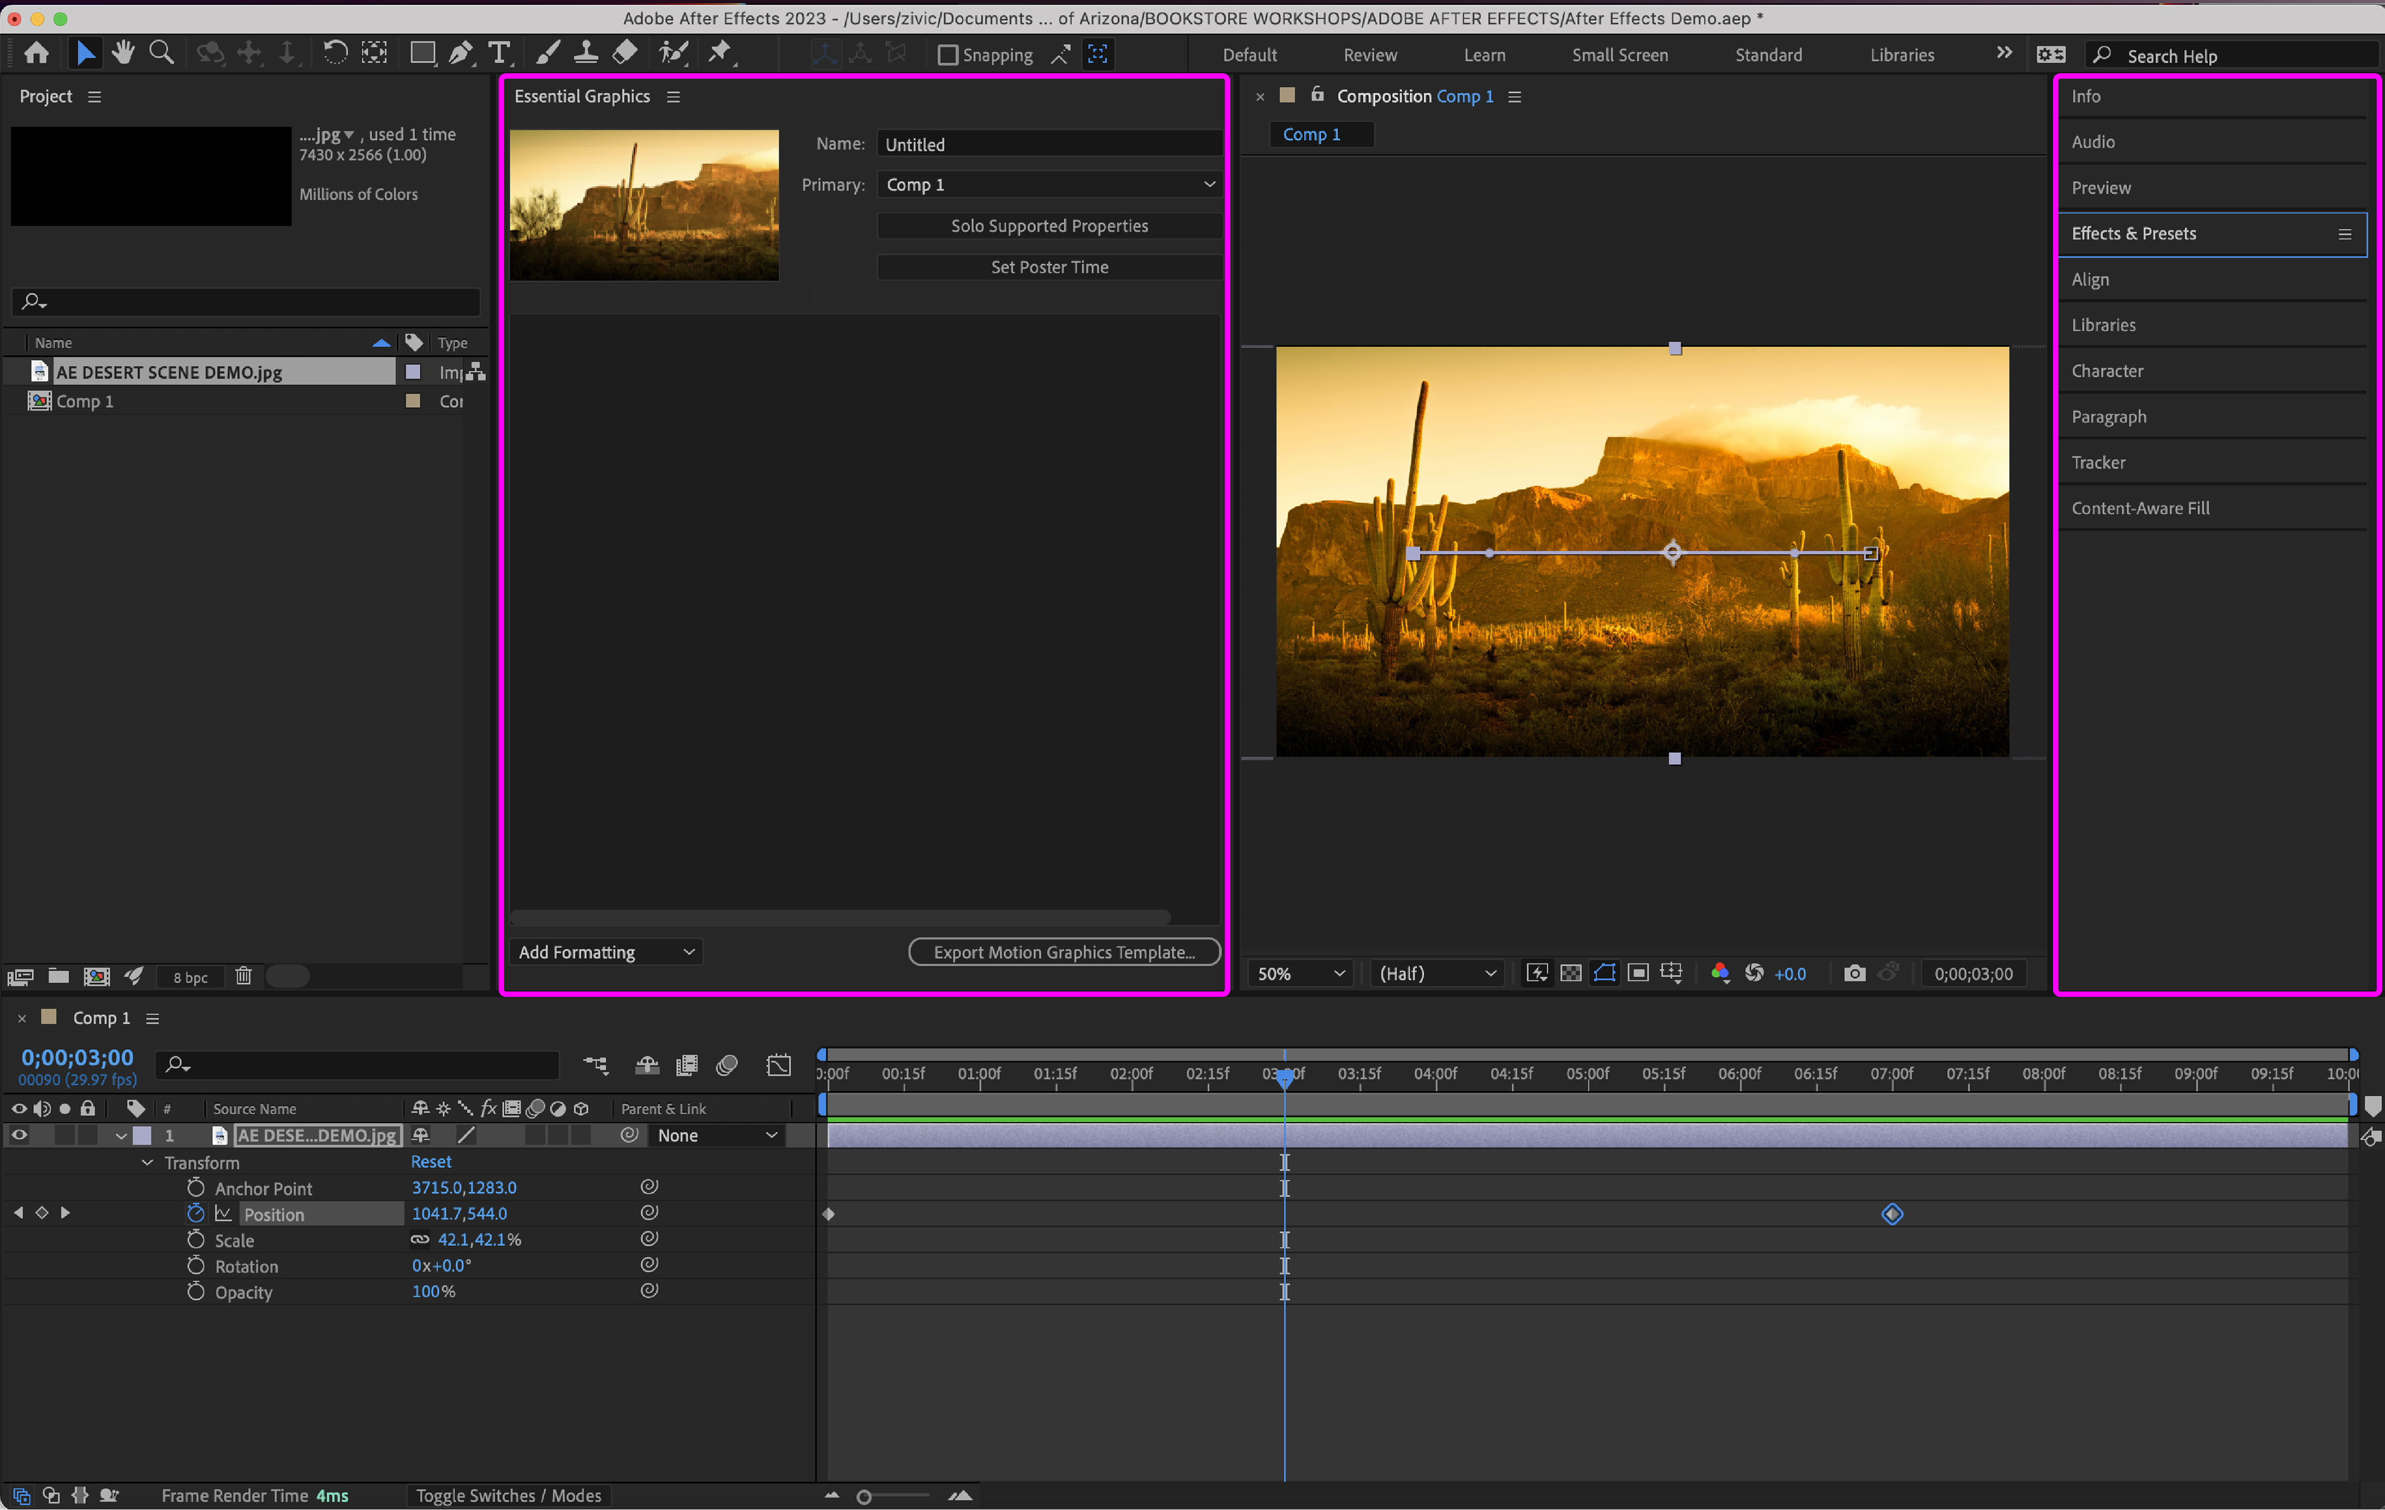Click the timeline zoom slider handle
The height and width of the screenshot is (1510, 2385).
pyautogui.click(x=864, y=1496)
